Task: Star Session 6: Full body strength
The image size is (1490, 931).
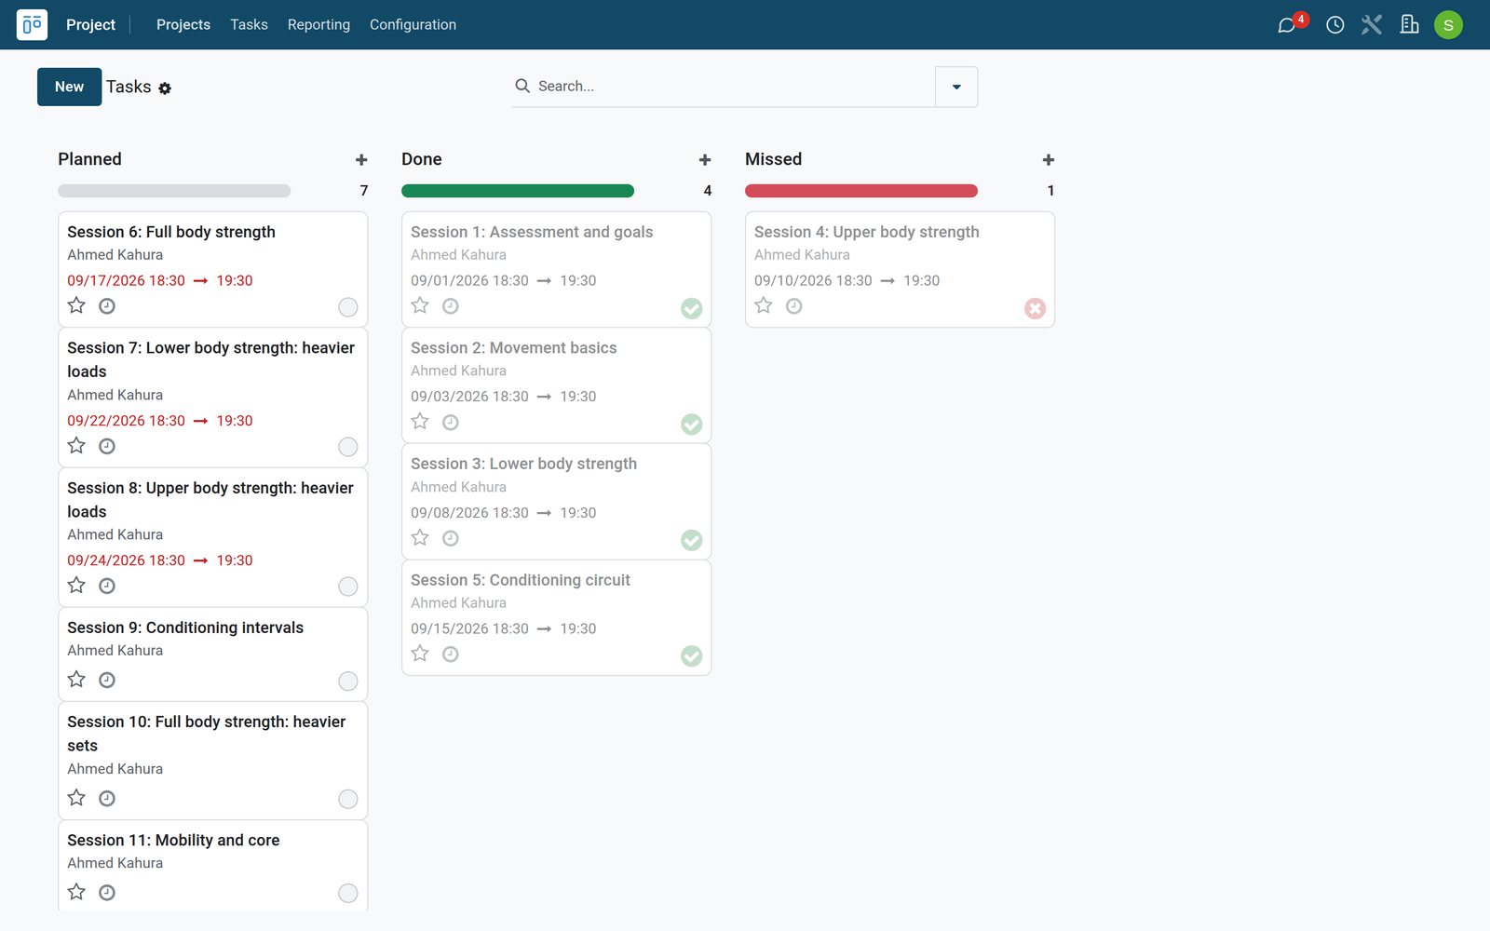Action: click(x=76, y=305)
